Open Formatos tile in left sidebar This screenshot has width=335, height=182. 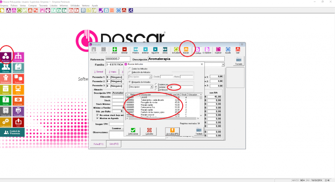[x=18, y=112]
